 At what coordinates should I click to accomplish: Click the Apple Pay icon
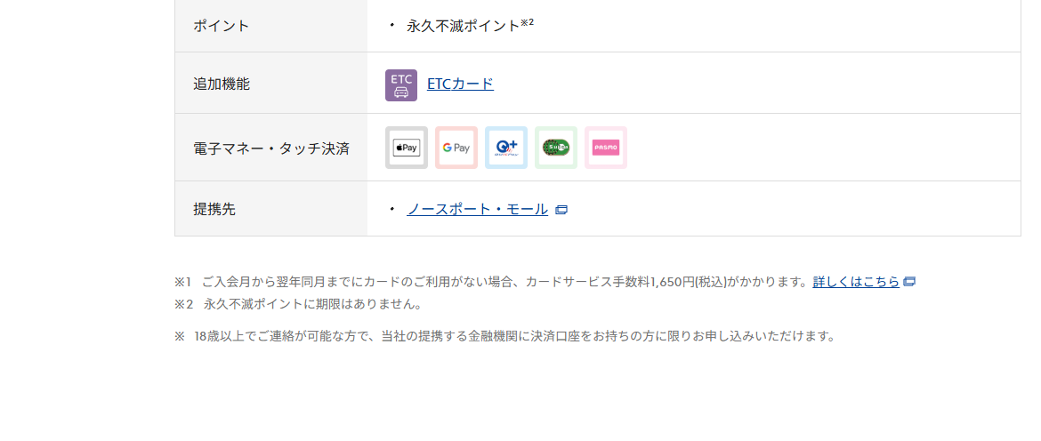click(x=407, y=148)
